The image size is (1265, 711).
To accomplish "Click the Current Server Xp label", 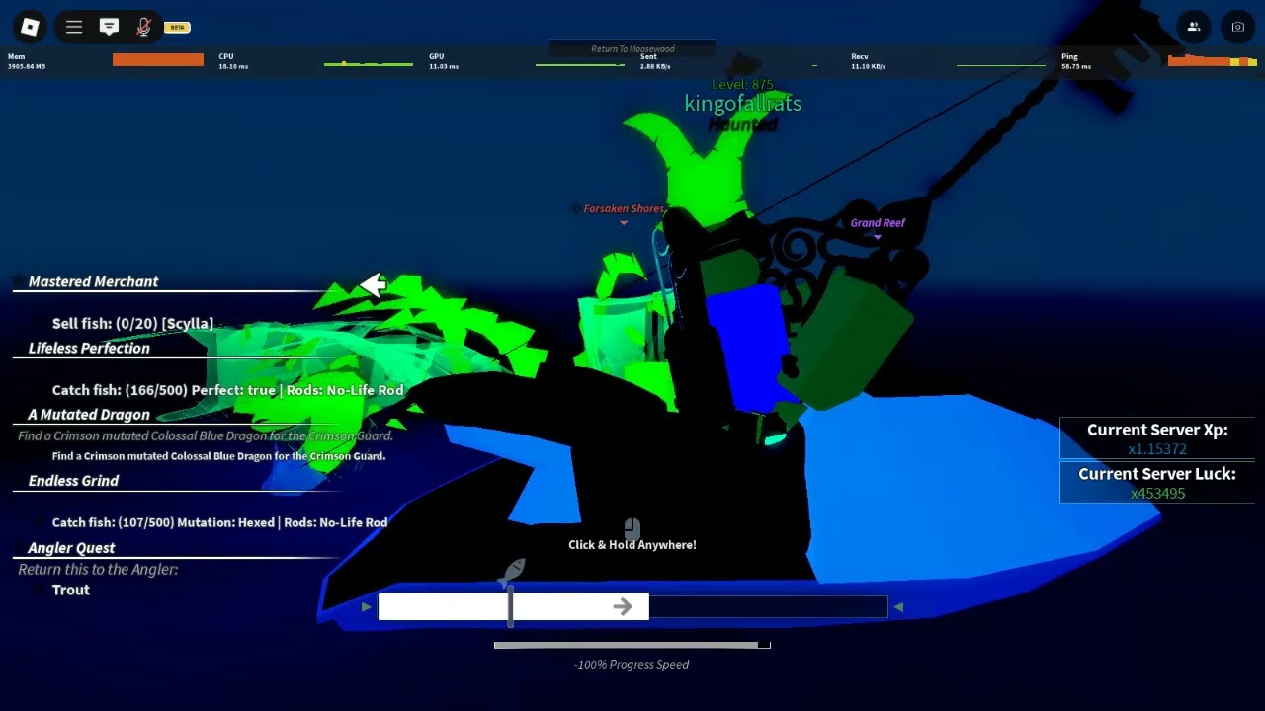I will coord(1157,430).
